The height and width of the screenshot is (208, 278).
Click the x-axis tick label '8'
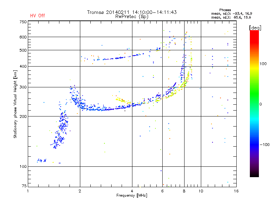[184, 191]
